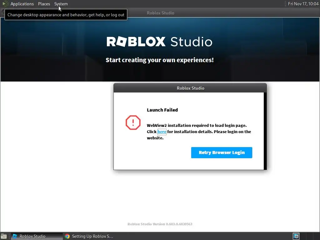
Task: Click the clock showing Fri Nov 17
Action: [x=303, y=4]
